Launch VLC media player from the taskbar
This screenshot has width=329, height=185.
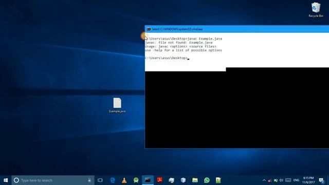coord(124,180)
